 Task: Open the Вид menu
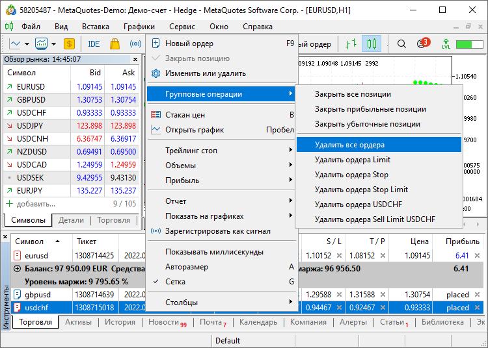coord(61,27)
